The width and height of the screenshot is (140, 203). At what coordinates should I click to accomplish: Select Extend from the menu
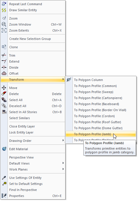click(x=33, y=61)
